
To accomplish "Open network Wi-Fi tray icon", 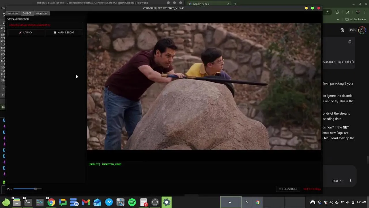I will point(342,202).
